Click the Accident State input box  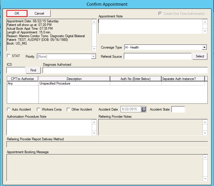tap(178, 109)
